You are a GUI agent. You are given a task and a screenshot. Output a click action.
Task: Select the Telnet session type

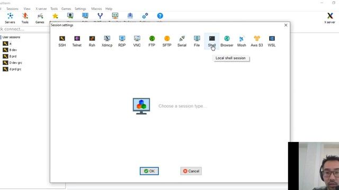[x=77, y=41]
